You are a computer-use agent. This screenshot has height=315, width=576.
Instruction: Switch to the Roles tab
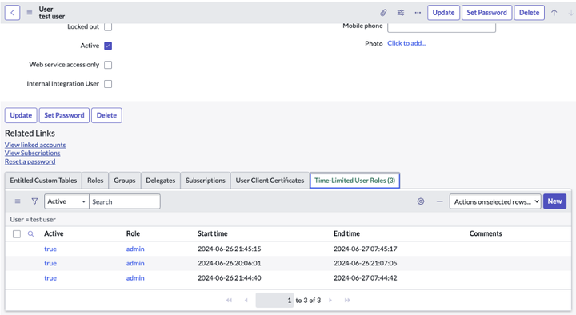pos(95,180)
